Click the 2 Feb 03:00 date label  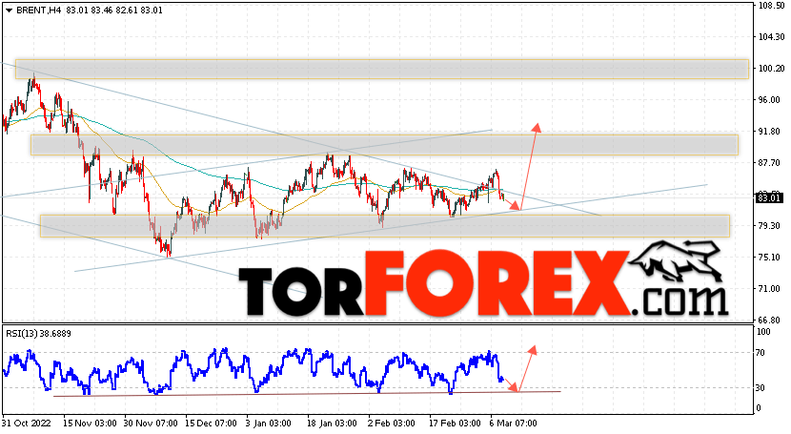point(392,424)
